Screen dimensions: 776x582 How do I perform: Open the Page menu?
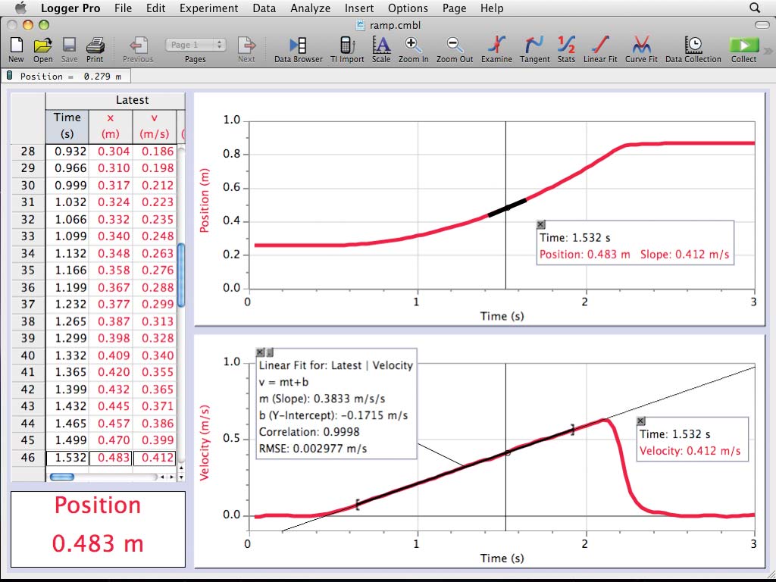455,8
